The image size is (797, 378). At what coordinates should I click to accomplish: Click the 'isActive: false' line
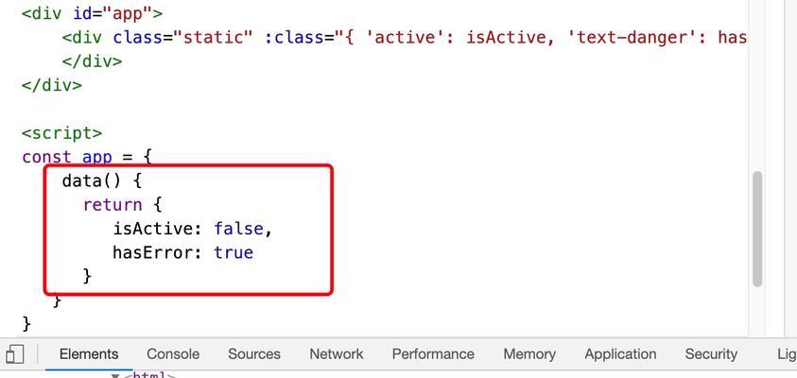point(193,229)
